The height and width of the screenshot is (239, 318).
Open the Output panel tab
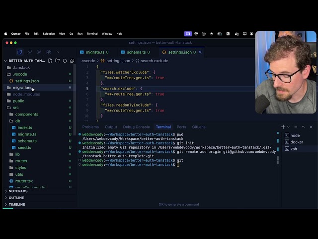tap(111, 127)
